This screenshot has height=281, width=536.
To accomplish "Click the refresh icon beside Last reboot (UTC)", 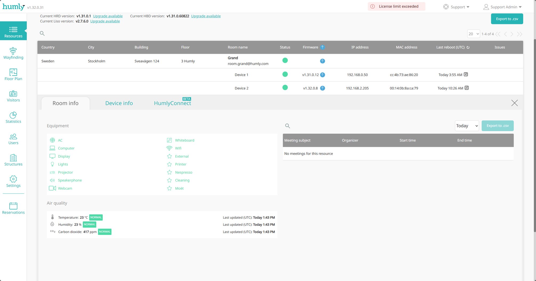I will pos(468,47).
